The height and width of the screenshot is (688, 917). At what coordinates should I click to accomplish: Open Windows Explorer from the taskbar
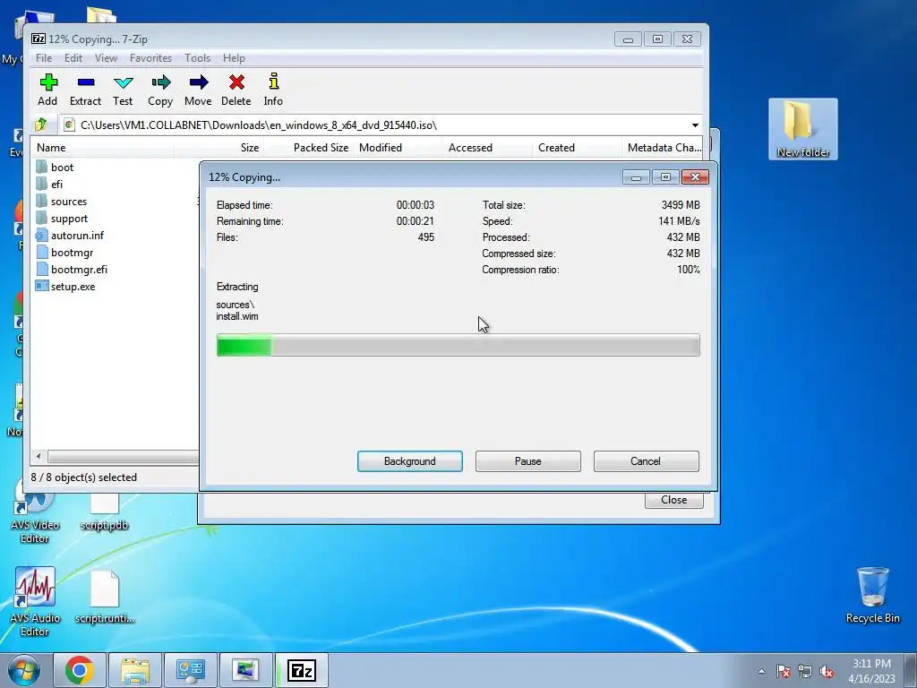pyautogui.click(x=135, y=670)
